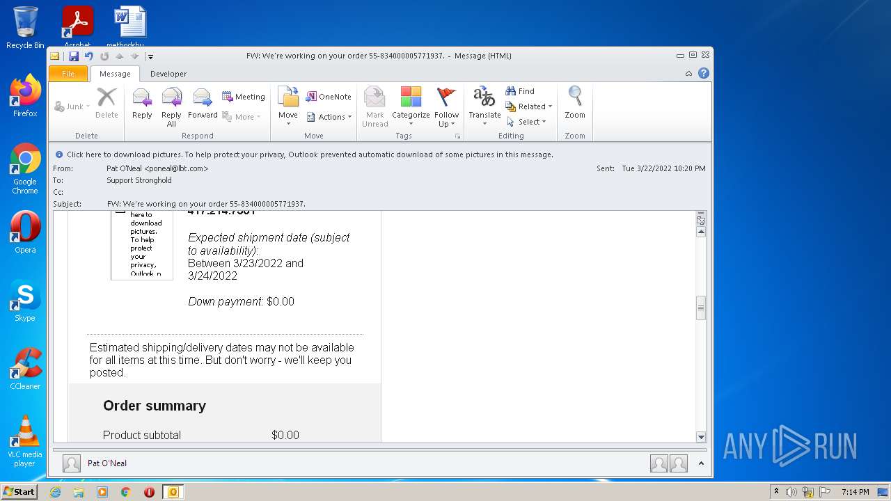
Task: Click recipient Support Stronghold
Action: pyautogui.click(x=139, y=180)
